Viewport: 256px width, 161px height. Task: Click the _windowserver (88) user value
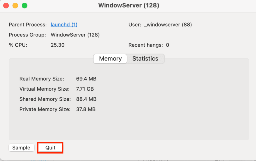168,25
